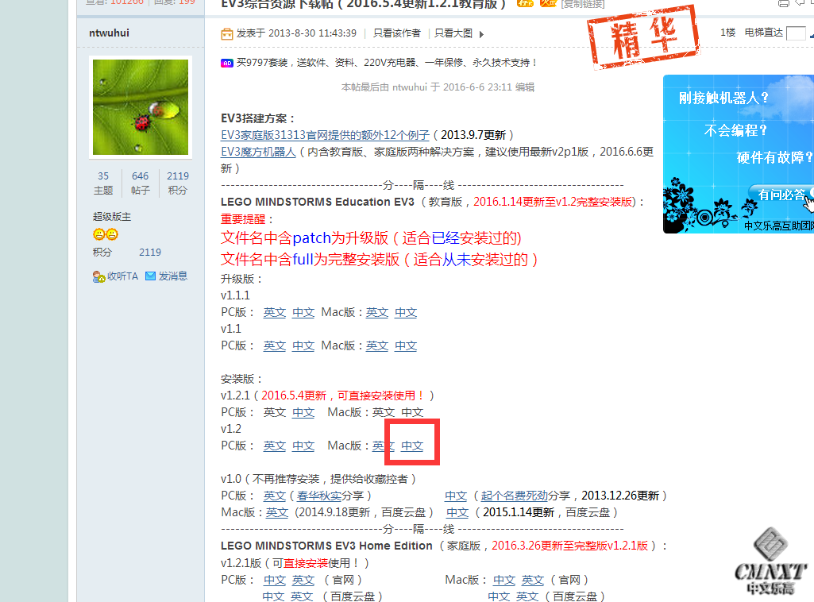Download Home Edition Mac版 英文 from 官网
The height and width of the screenshot is (602, 814).
point(533,580)
